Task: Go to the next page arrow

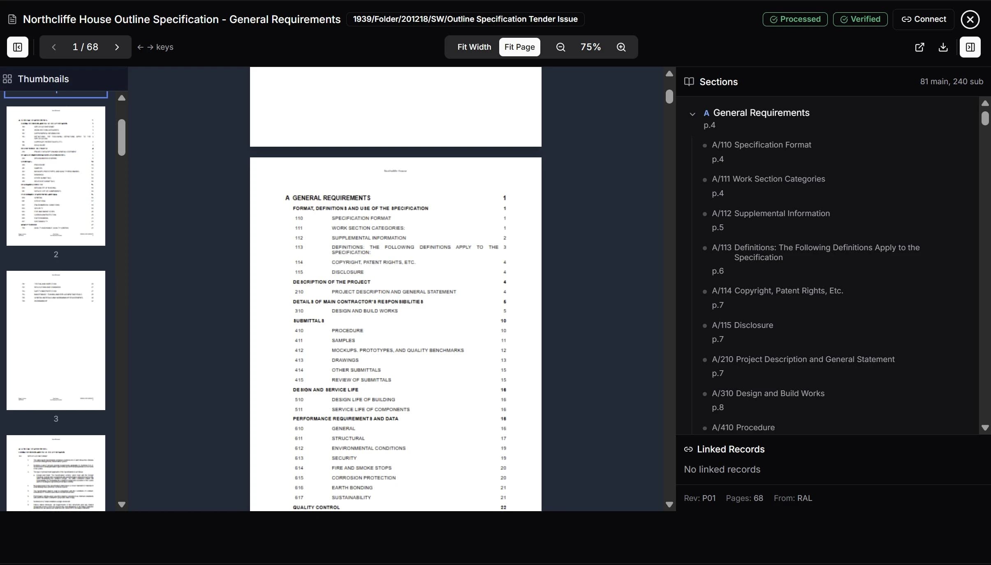Action: pyautogui.click(x=117, y=47)
